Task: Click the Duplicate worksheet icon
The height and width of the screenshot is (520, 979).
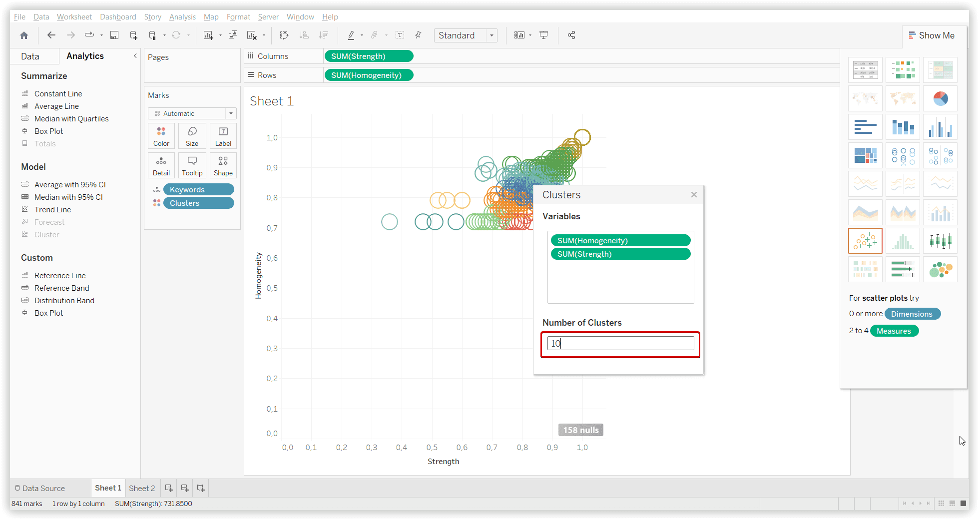Action: coord(233,35)
